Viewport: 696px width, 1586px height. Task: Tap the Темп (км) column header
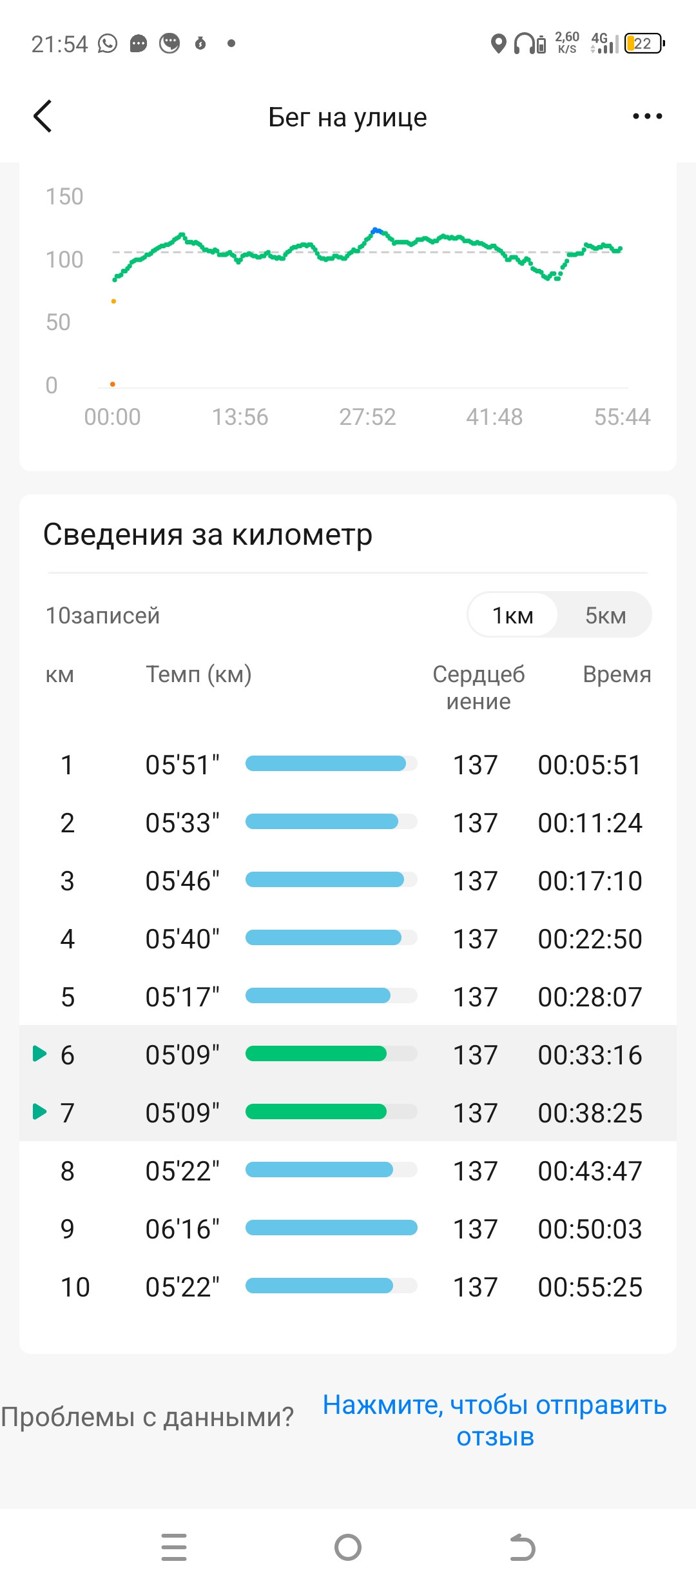click(198, 674)
